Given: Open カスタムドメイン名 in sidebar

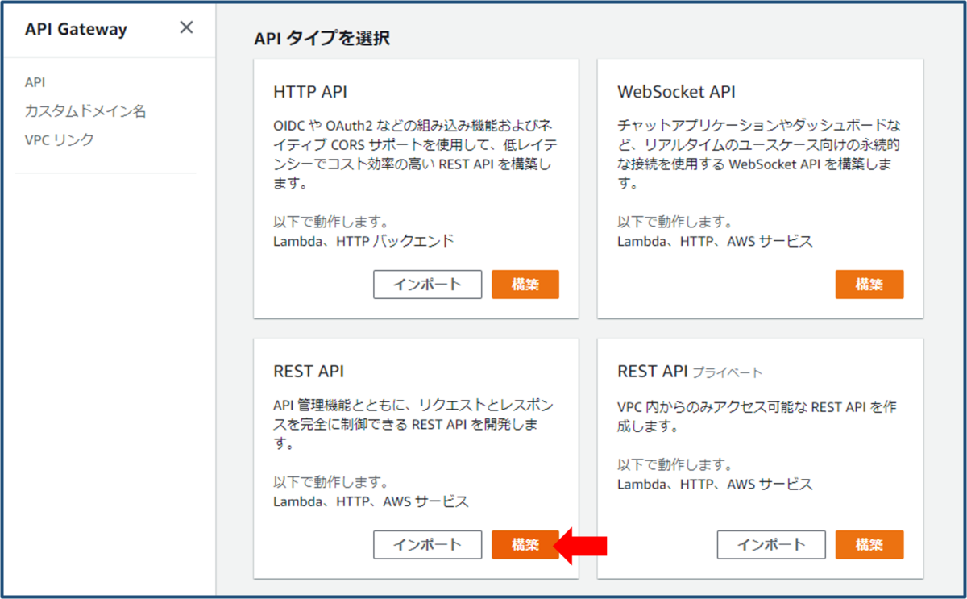Looking at the screenshot, I should coord(85,111).
